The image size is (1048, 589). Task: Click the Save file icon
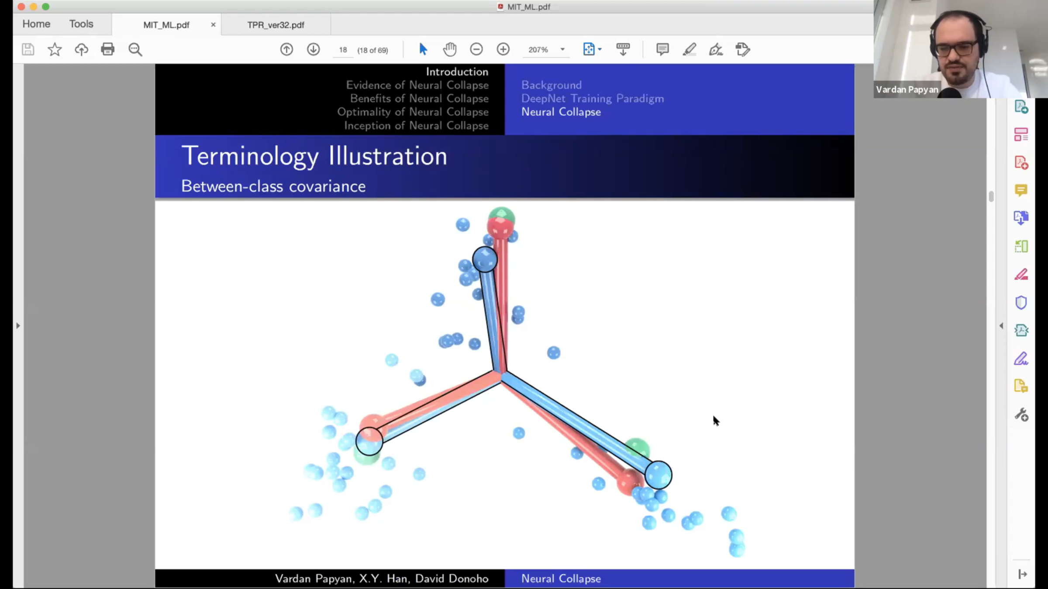[x=28, y=49]
